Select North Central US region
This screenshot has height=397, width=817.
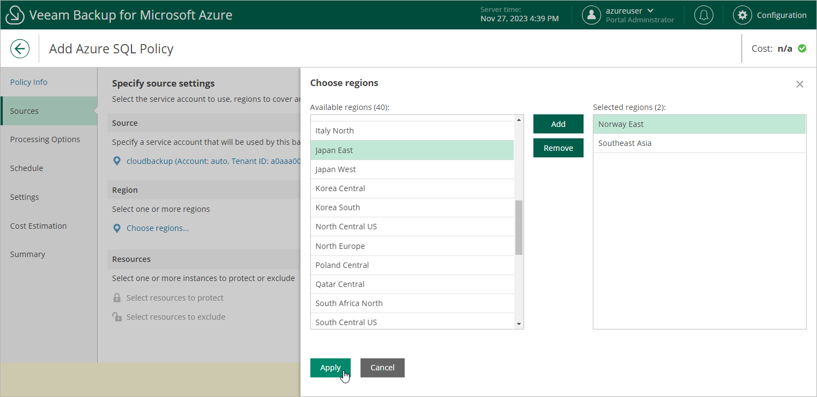(x=412, y=227)
